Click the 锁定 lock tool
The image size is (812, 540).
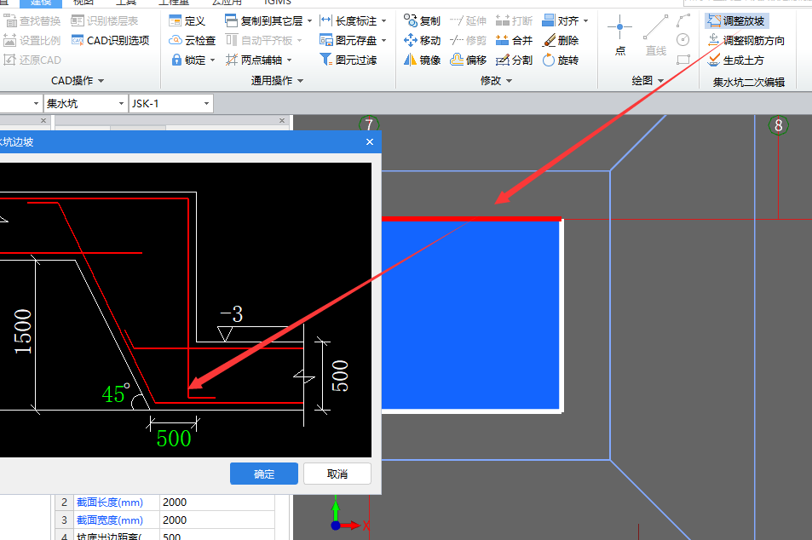click(x=188, y=60)
